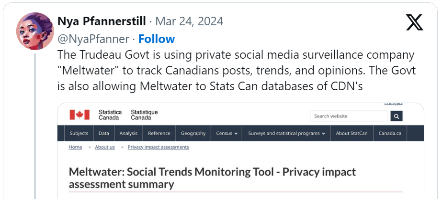The height and width of the screenshot is (199, 442).
Task: Open the Subjects menu item
Action: 79,133
